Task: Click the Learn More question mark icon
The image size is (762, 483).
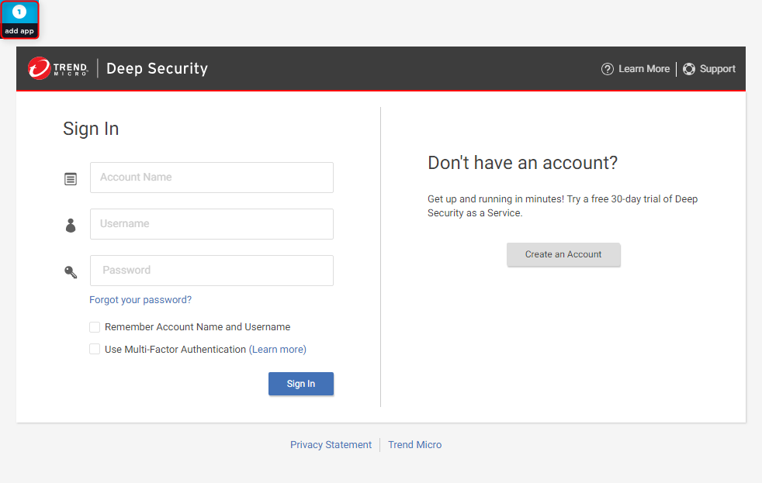Action: click(x=607, y=69)
